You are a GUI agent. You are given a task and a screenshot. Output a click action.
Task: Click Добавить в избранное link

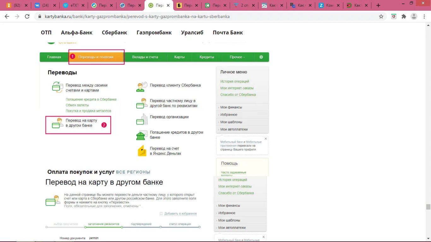pyautogui.click(x=180, y=214)
